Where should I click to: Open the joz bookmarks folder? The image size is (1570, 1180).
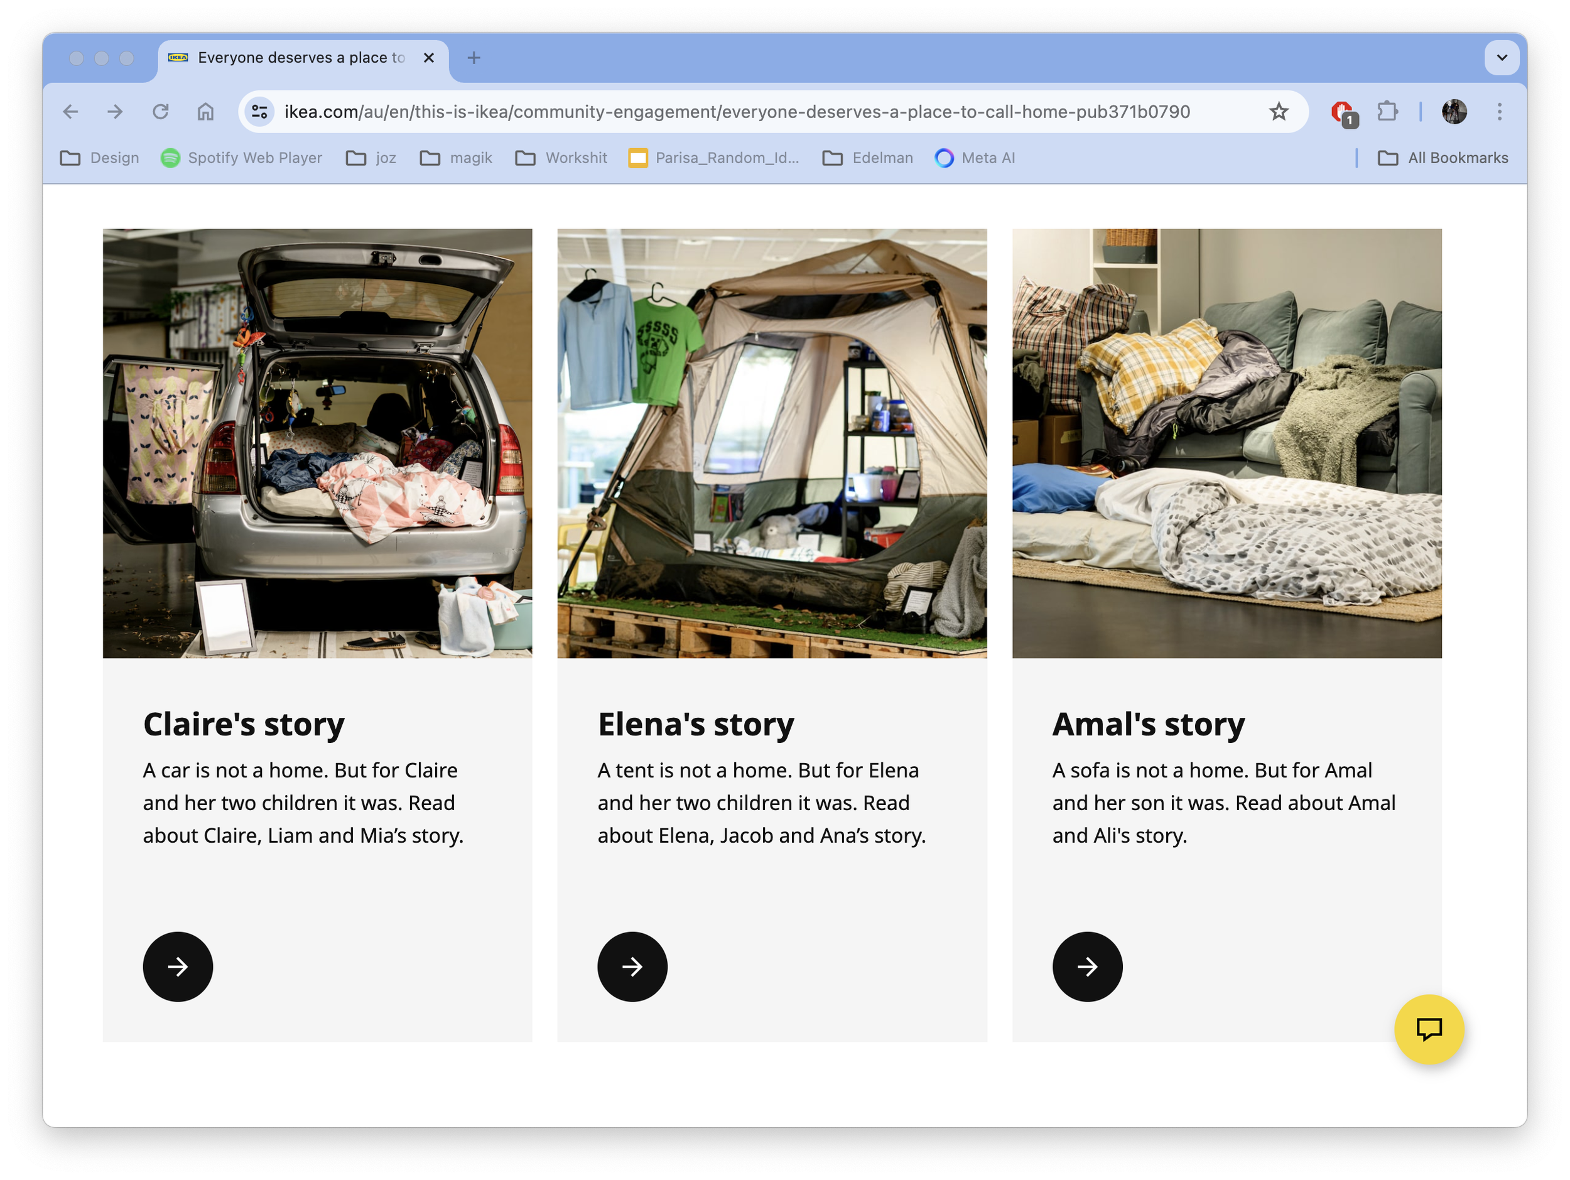(x=371, y=158)
